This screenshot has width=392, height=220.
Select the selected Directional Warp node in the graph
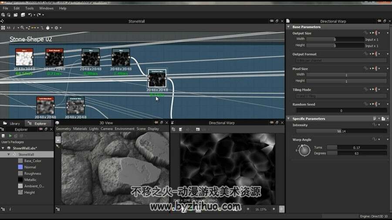click(x=157, y=78)
